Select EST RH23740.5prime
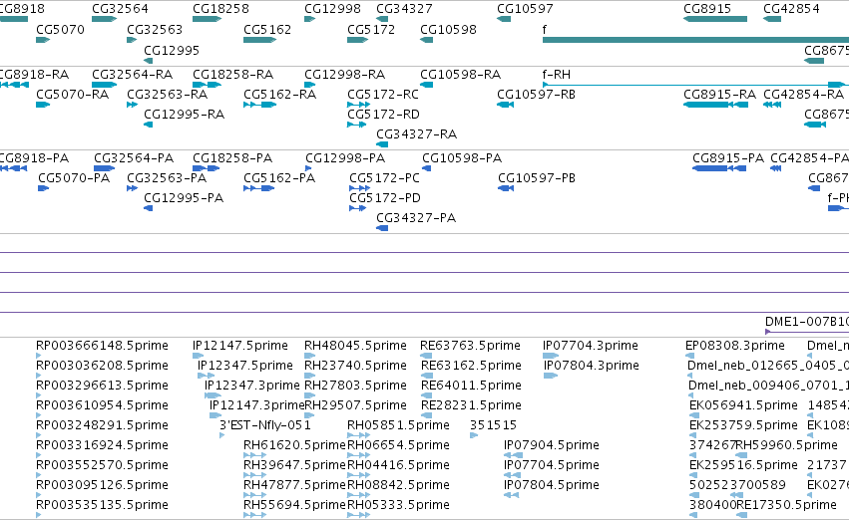The height and width of the screenshot is (520, 849). 355,366
